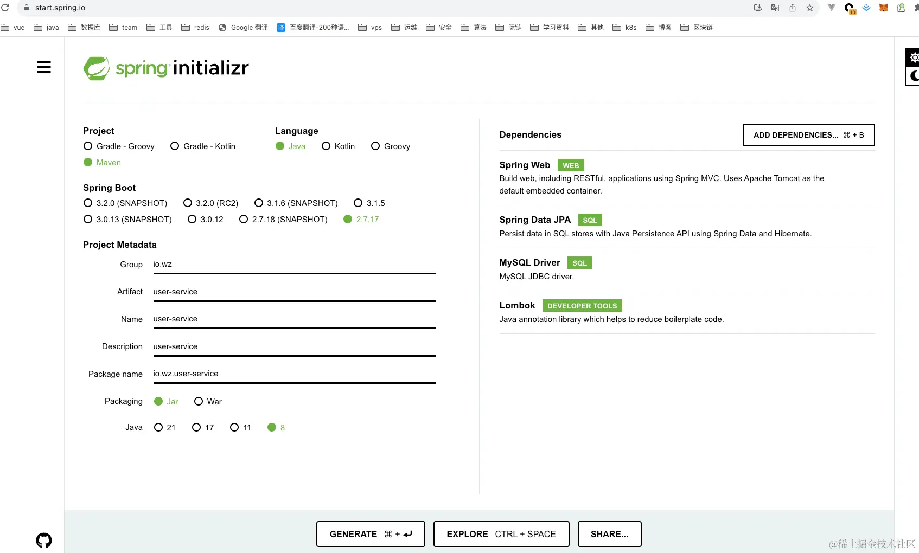The height and width of the screenshot is (553, 919).
Task: Open the MetaMask fox extension
Action: tap(884, 8)
